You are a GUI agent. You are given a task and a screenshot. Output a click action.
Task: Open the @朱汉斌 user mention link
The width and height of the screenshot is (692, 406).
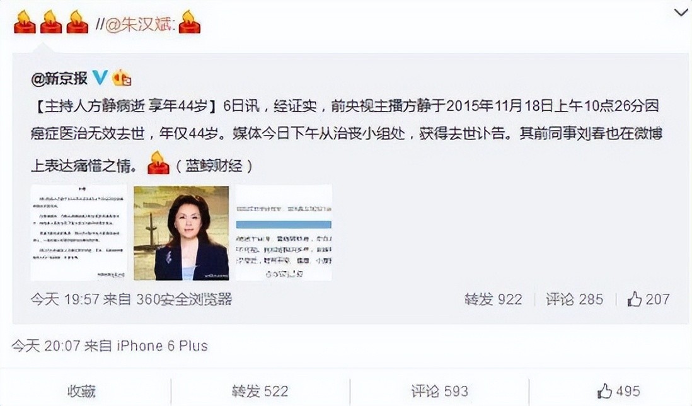138,24
